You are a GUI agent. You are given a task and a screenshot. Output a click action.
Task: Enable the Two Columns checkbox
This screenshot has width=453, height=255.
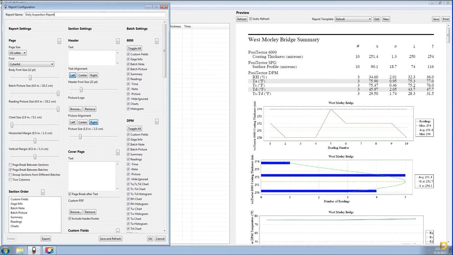click(x=11, y=180)
